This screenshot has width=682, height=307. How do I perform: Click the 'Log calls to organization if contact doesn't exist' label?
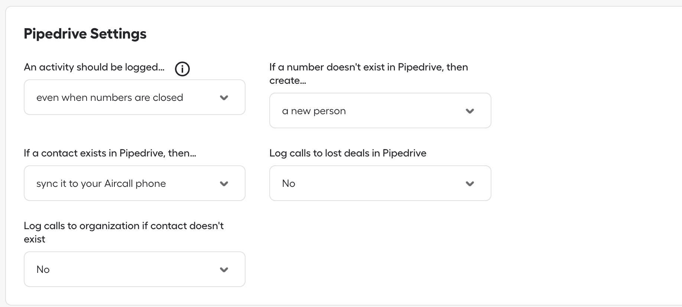[x=124, y=232]
